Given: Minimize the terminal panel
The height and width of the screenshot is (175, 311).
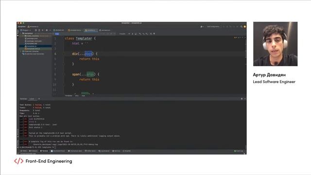Looking at the screenshot, I should coord(245,99).
